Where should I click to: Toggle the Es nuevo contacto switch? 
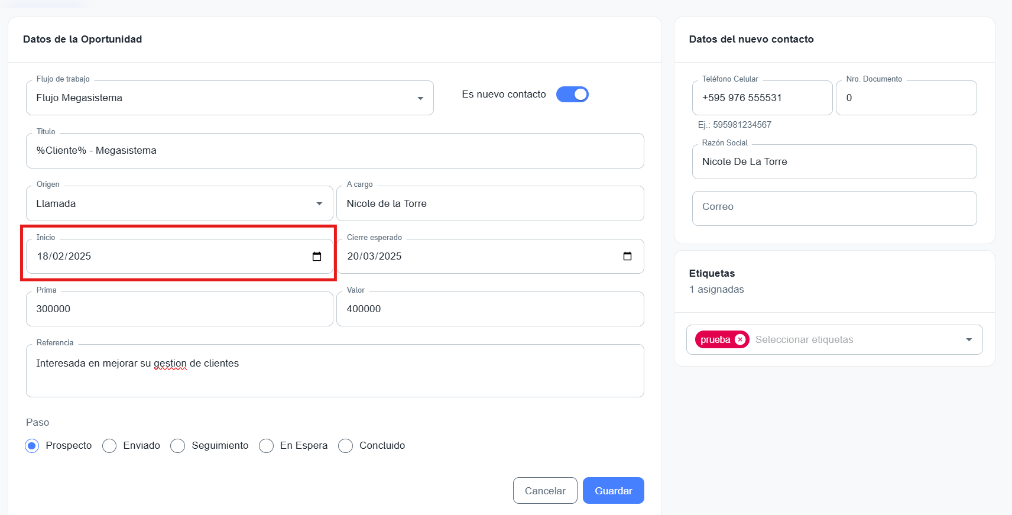click(572, 95)
